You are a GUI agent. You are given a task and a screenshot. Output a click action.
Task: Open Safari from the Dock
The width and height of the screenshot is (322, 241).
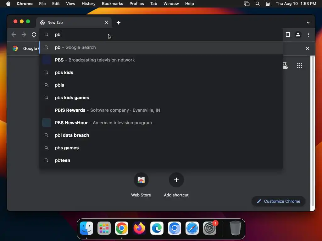pos(192,228)
